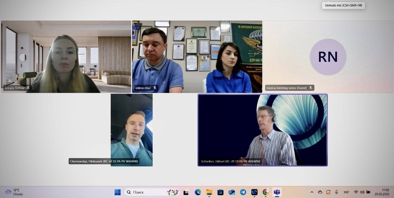Open Telegram from the taskbar

[x=243, y=192]
